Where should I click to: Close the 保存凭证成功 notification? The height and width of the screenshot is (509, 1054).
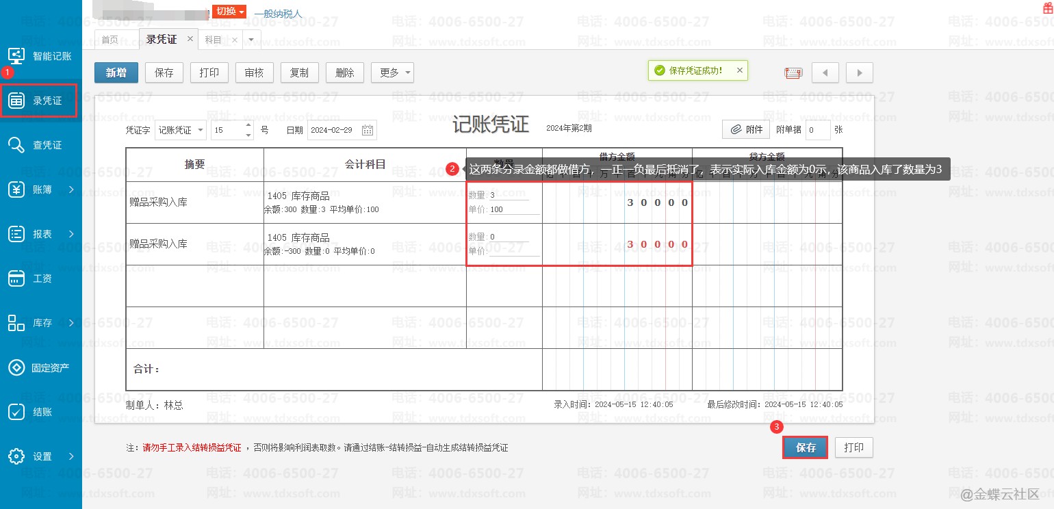(739, 70)
